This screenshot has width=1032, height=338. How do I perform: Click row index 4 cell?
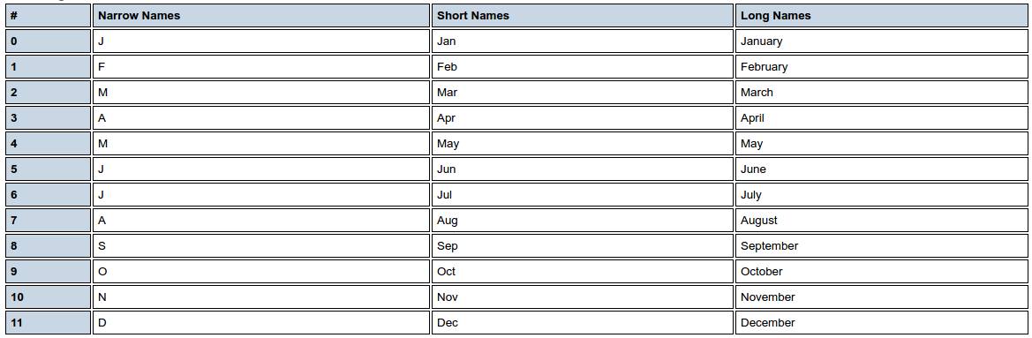[x=48, y=144]
